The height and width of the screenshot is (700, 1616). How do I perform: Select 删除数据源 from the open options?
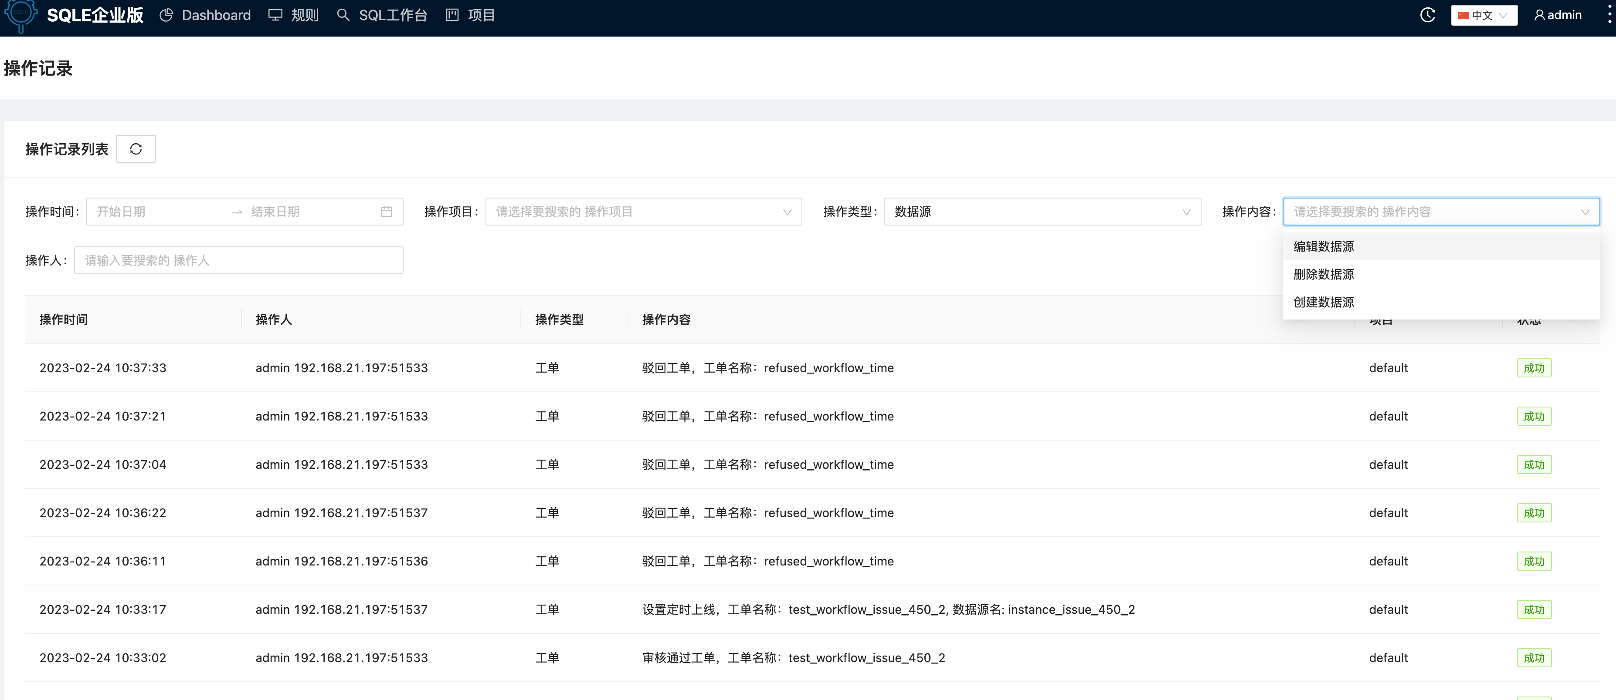[1322, 274]
